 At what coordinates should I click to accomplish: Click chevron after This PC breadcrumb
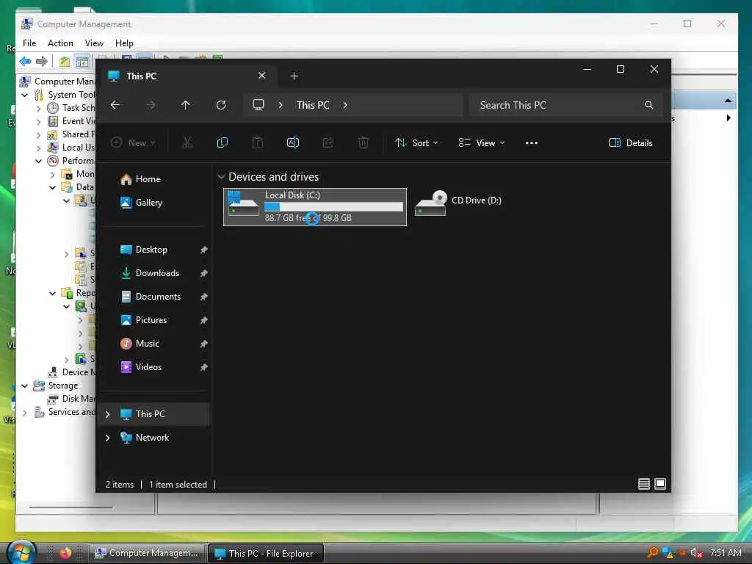click(345, 105)
